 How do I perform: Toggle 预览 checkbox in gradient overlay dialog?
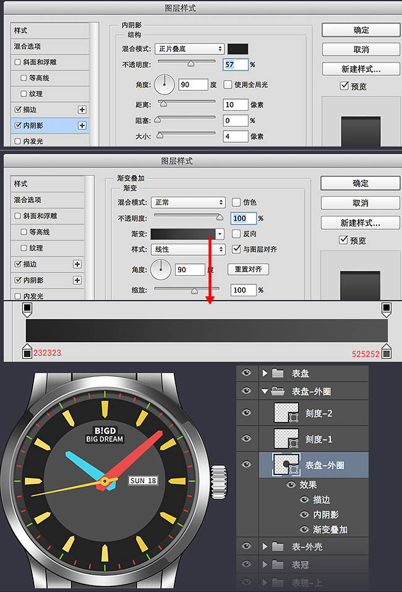[343, 240]
